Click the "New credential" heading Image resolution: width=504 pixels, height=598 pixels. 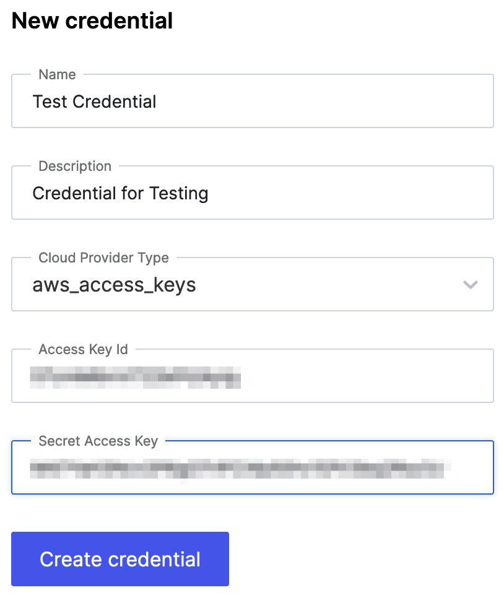(x=92, y=21)
